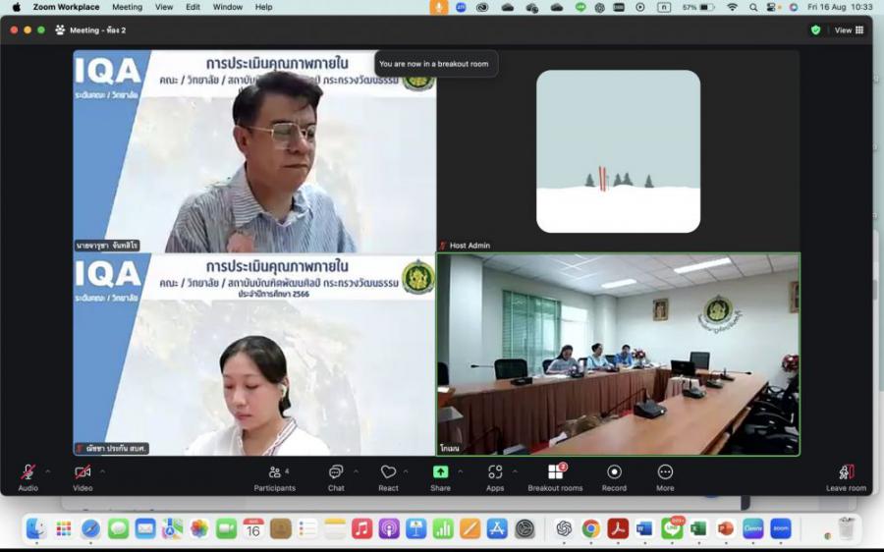
Task: Expand video options arrow next to Video
Action: click(x=102, y=471)
